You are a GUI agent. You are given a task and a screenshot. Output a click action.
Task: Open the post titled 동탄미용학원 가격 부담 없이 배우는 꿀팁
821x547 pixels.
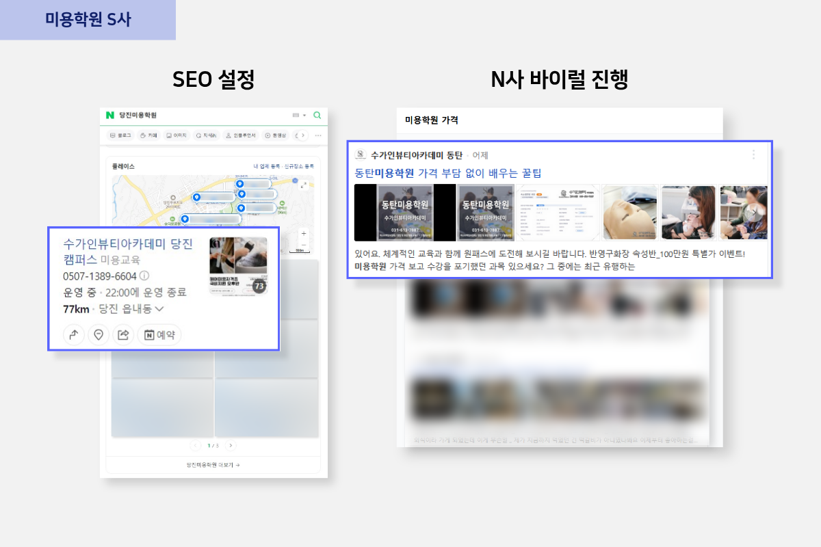[448, 172]
